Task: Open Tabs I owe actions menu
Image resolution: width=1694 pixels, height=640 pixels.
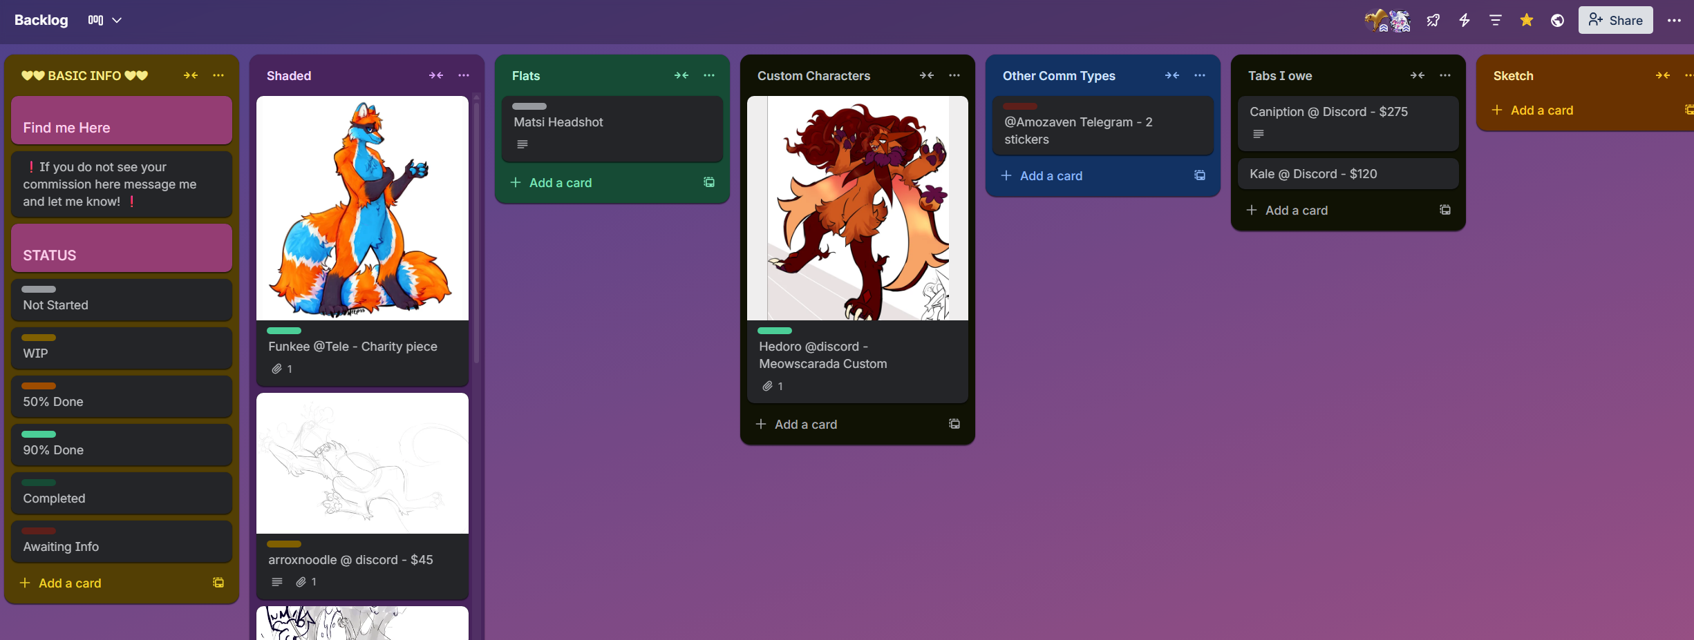Action: point(1445,75)
